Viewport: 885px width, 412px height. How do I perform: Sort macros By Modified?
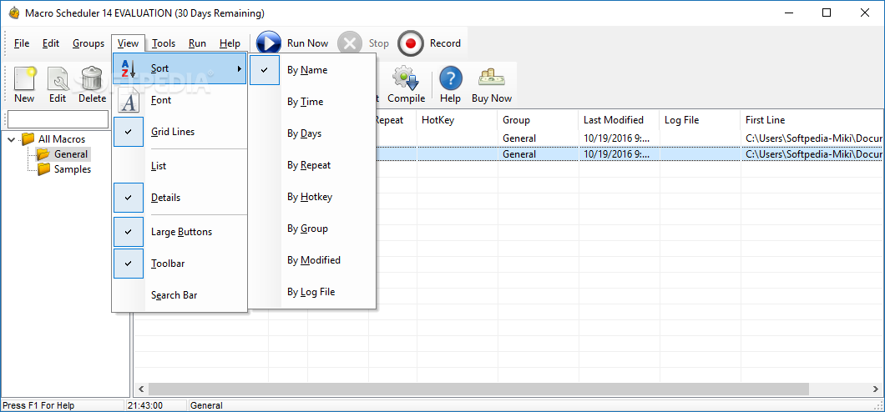(x=312, y=260)
